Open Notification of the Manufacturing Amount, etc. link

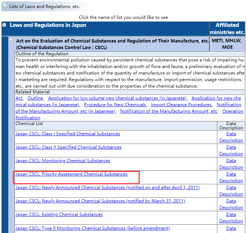(x=169, y=111)
